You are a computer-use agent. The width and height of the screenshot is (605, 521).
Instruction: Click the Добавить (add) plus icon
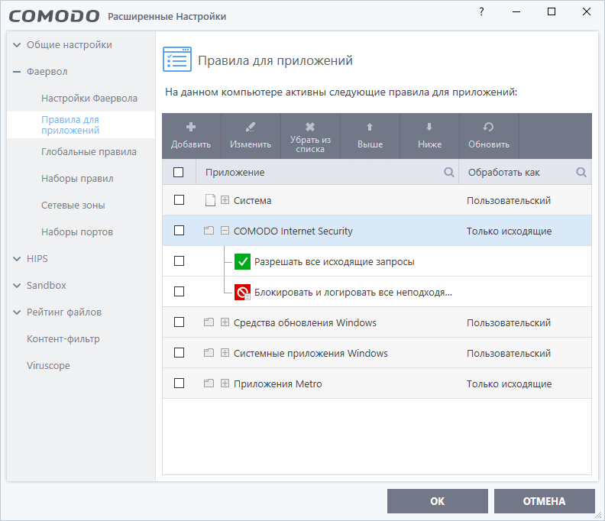[x=191, y=127]
